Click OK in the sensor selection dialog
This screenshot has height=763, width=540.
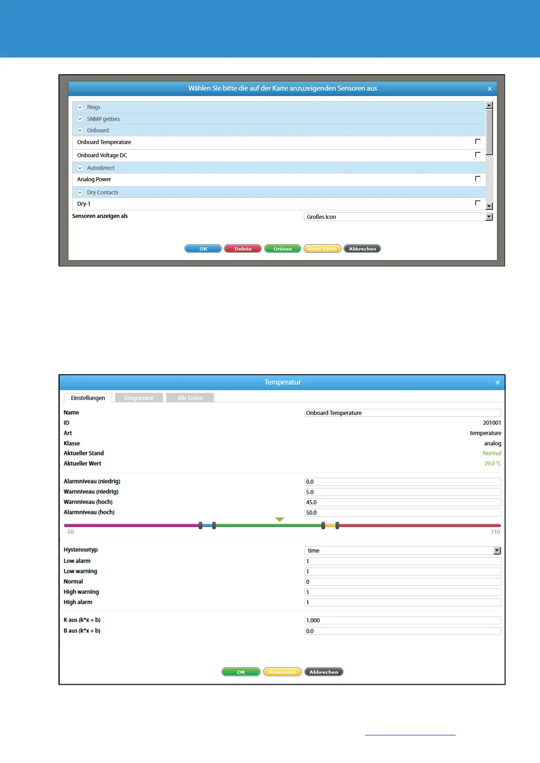[203, 249]
